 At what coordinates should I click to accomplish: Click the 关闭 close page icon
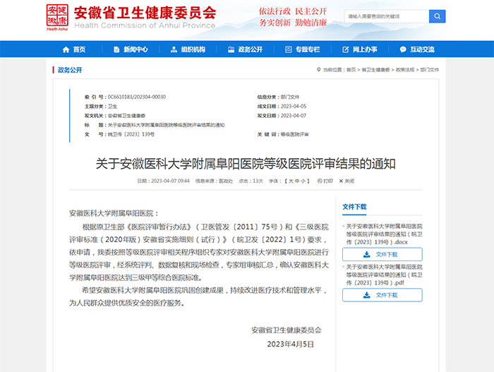pyautogui.click(x=346, y=181)
